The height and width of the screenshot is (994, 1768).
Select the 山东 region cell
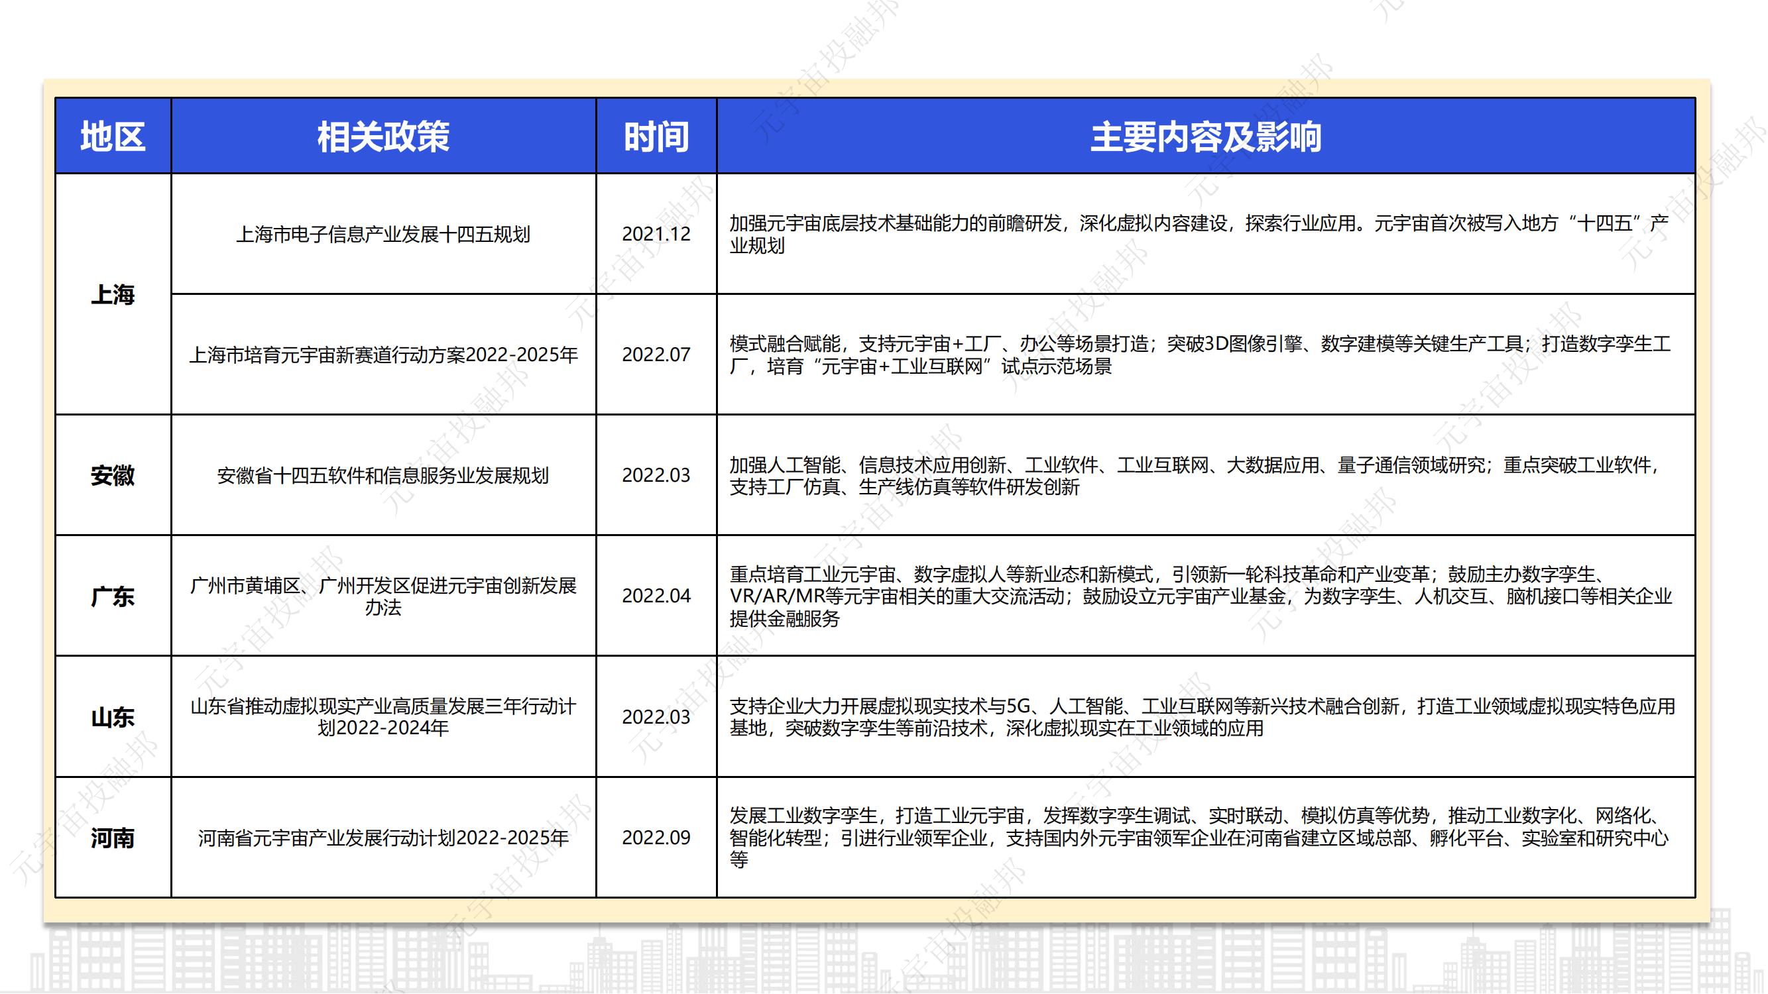113,717
